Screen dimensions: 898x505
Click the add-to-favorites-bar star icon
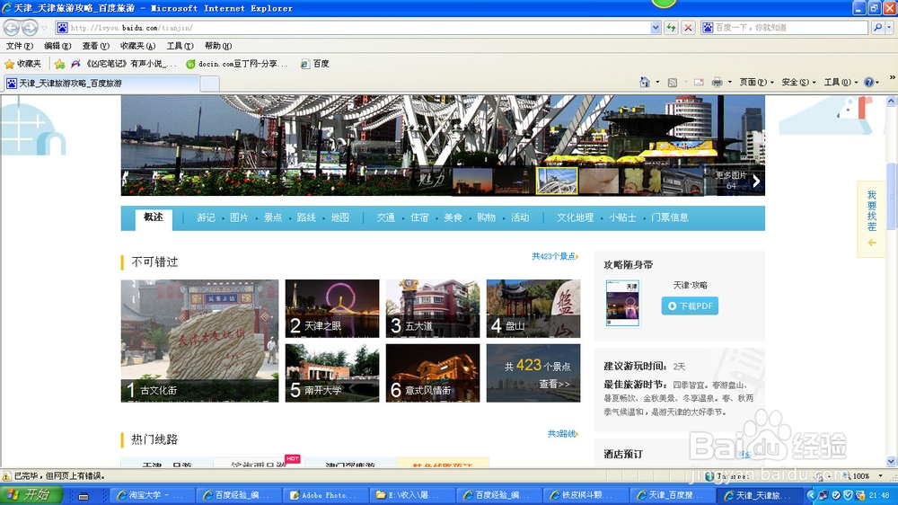click(59, 64)
